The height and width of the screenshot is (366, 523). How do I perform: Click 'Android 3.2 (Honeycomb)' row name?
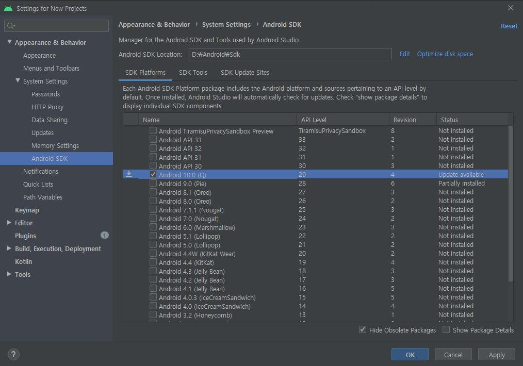pos(195,315)
